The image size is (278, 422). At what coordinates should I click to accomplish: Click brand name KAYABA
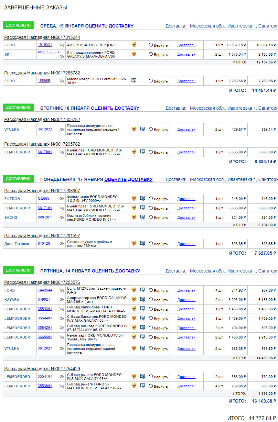pyautogui.click(x=12, y=300)
